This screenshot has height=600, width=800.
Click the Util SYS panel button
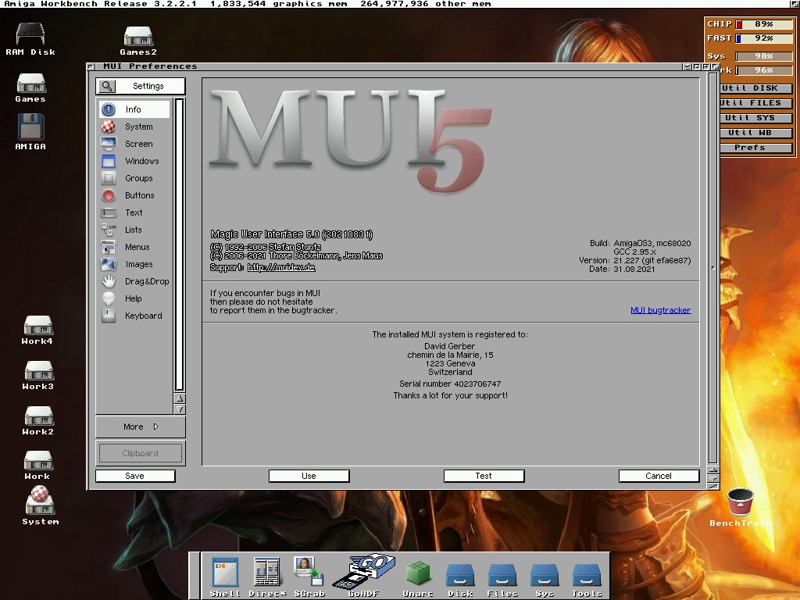pos(756,118)
